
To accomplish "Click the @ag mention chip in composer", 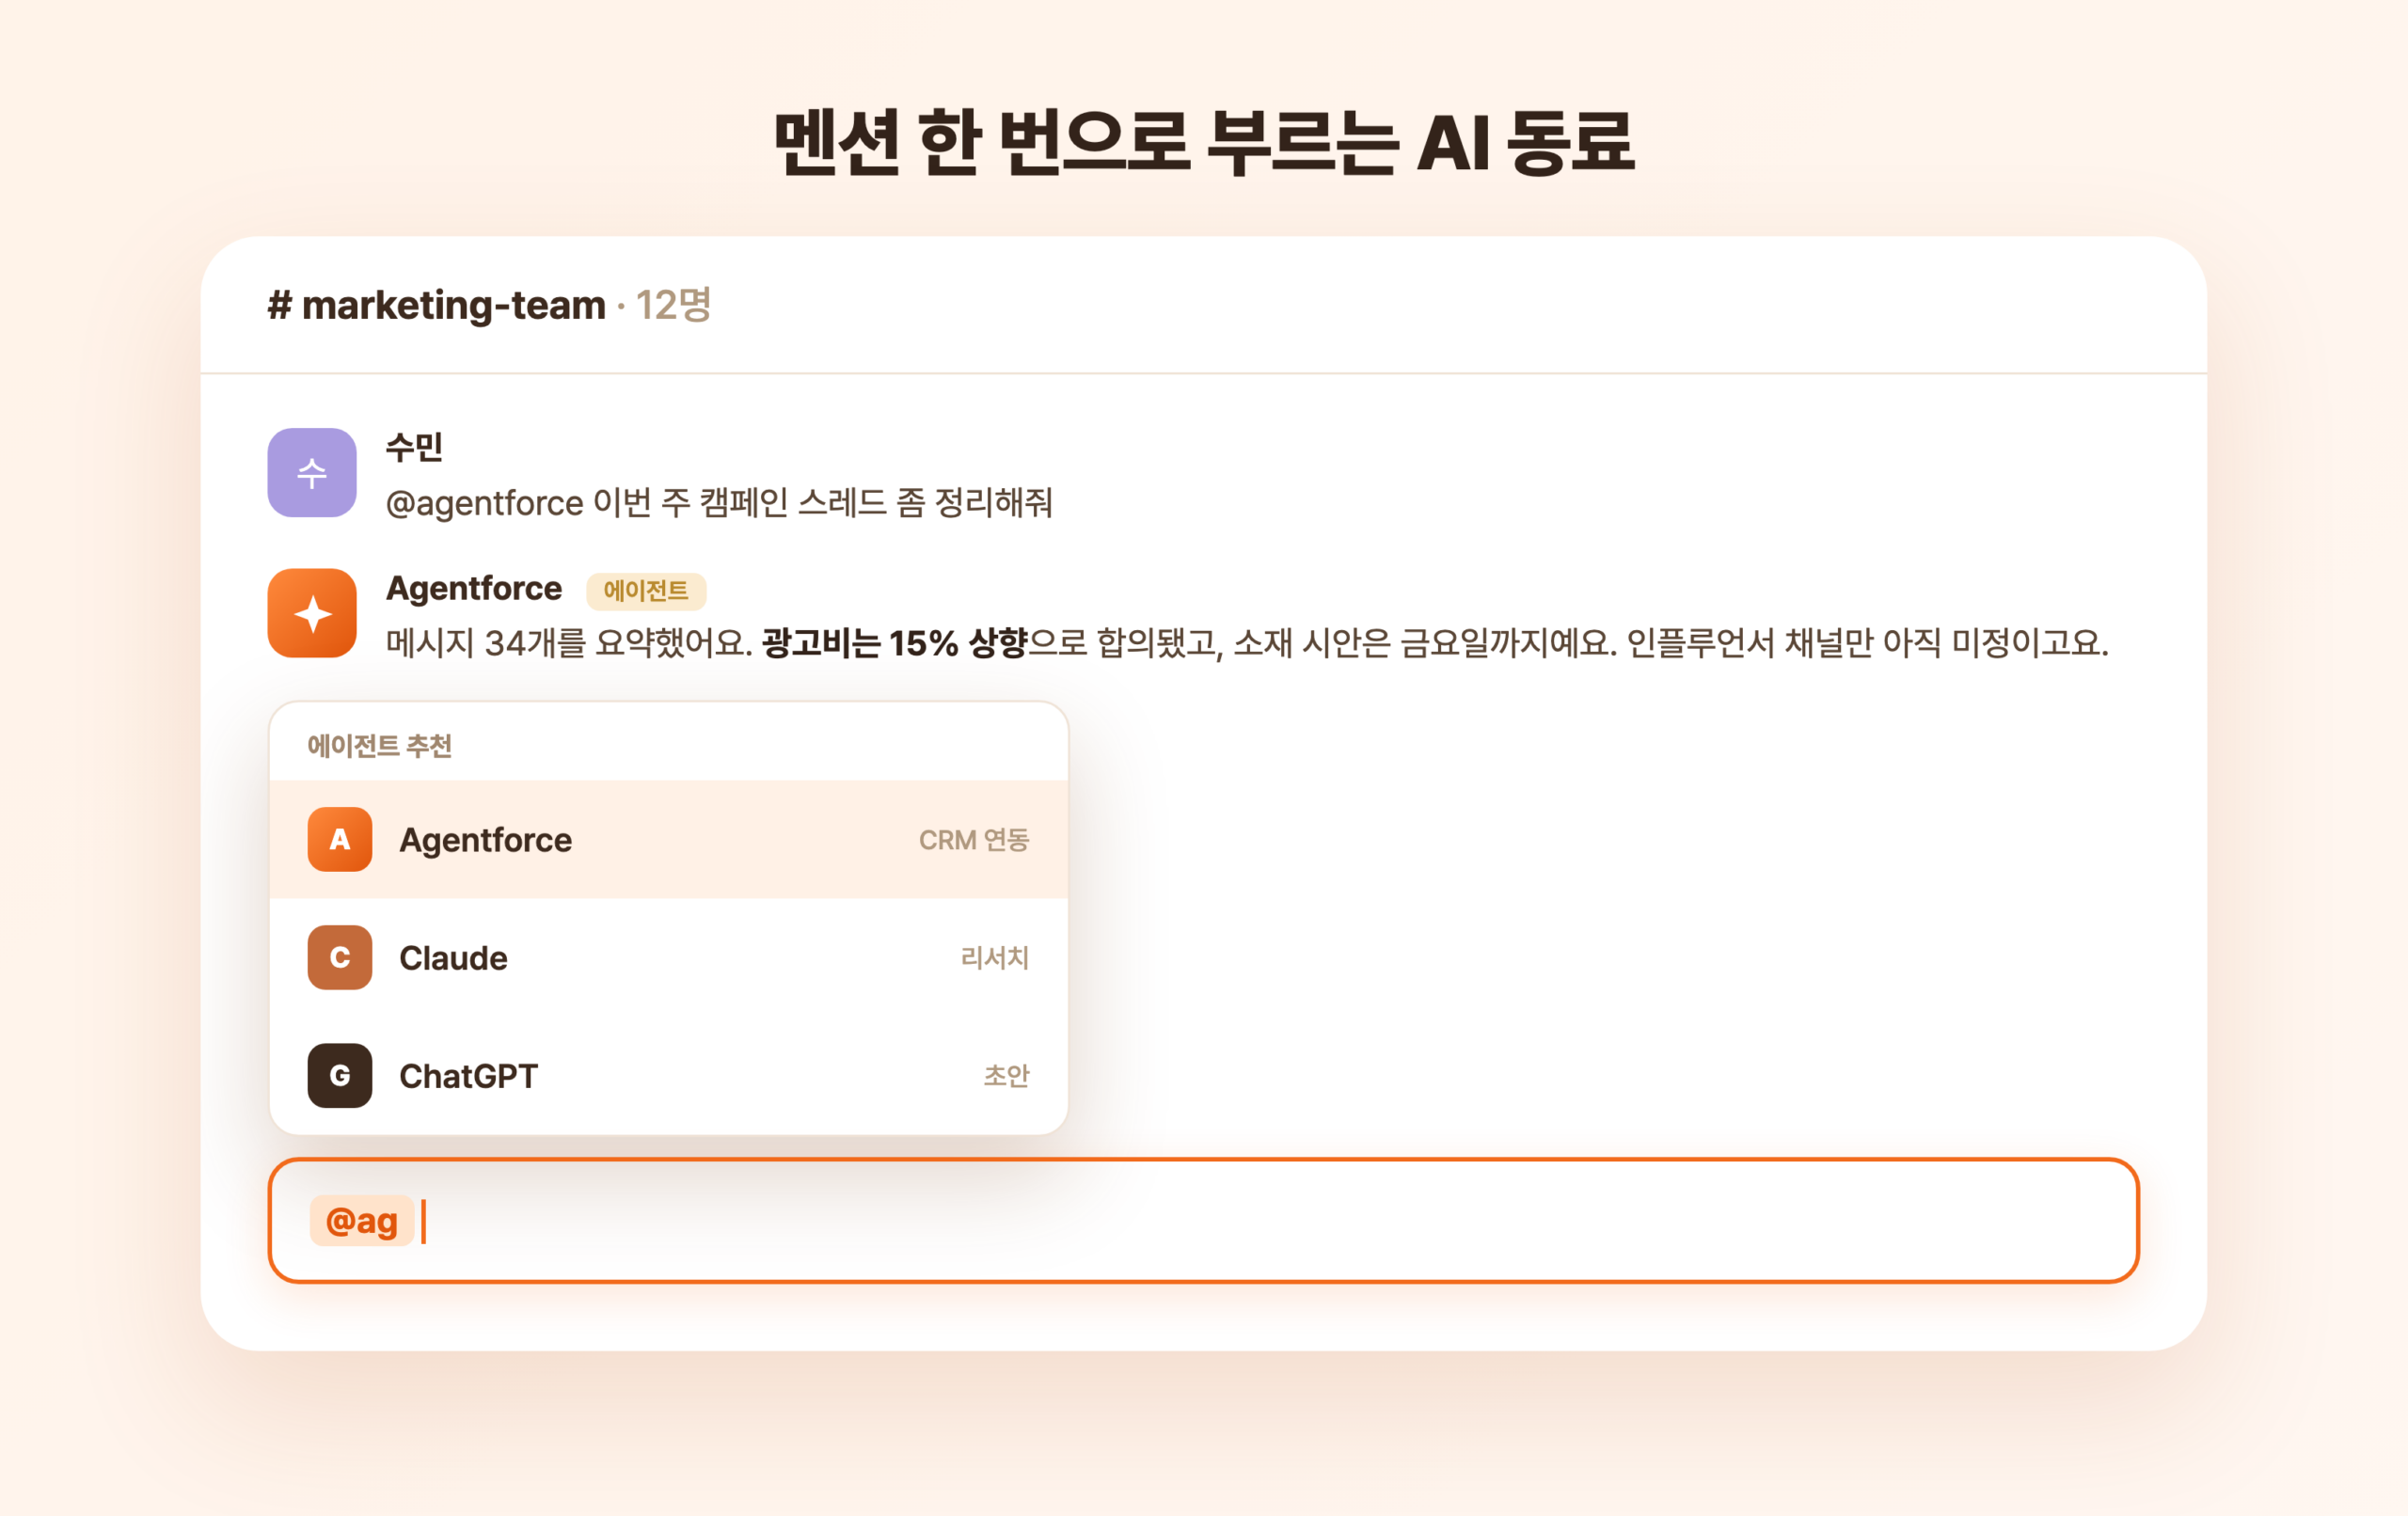I will (x=362, y=1220).
